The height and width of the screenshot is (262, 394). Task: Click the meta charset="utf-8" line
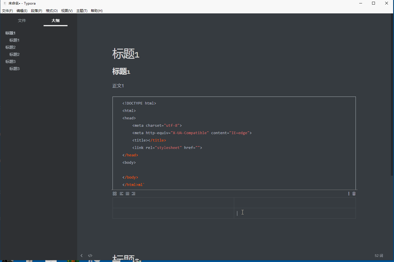[157, 126]
